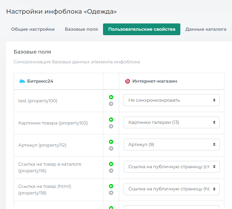Select gray right arrow in Артикул row
This screenshot has height=209, width=232.
tap(111, 148)
